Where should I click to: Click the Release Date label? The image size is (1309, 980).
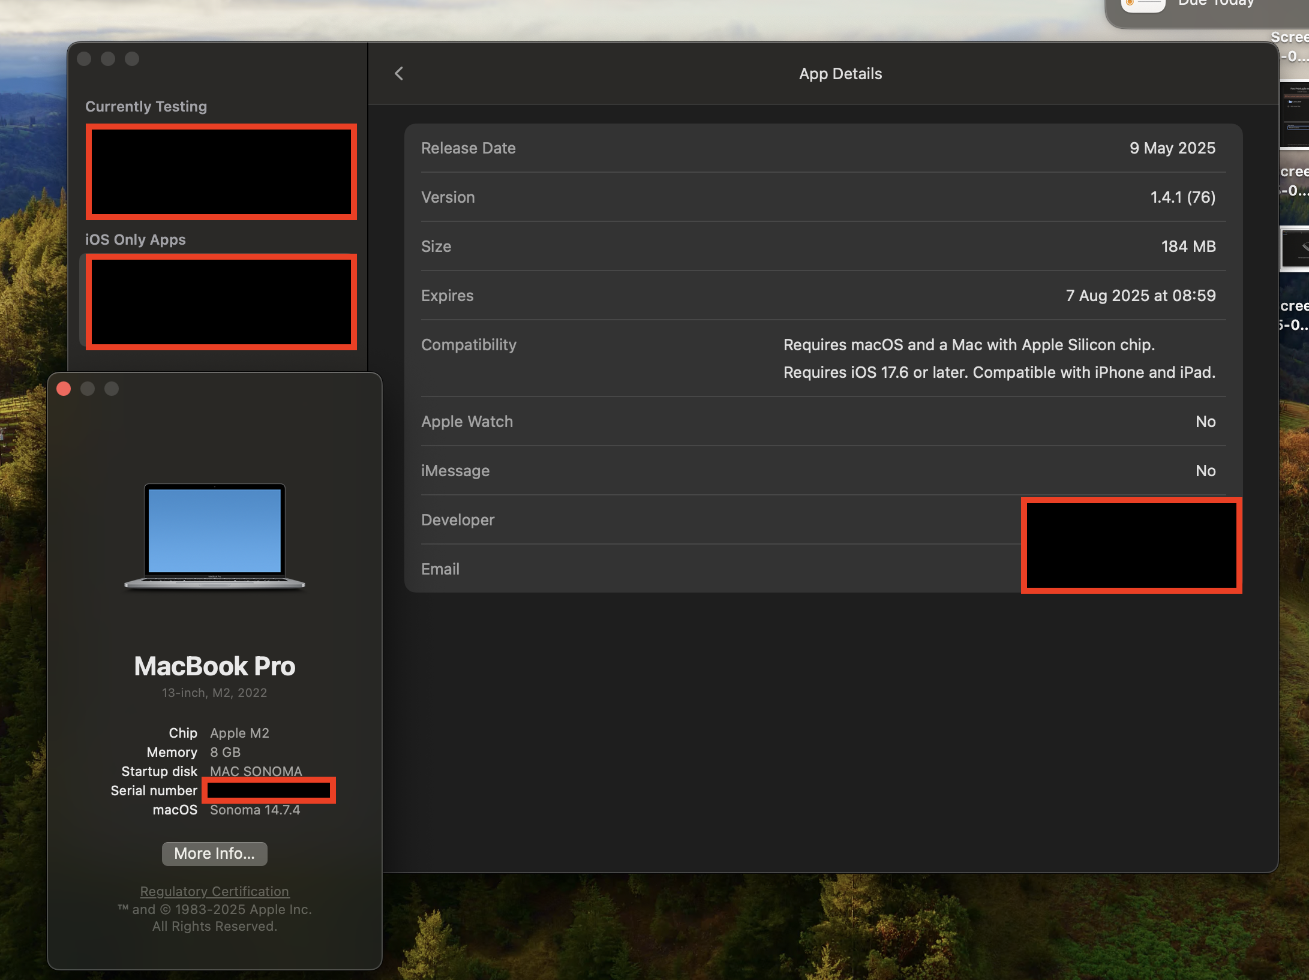469,148
